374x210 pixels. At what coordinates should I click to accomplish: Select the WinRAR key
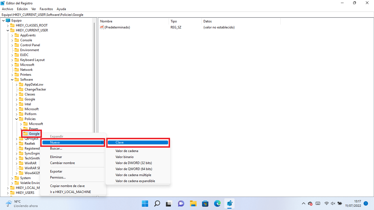pyautogui.click(x=30, y=163)
